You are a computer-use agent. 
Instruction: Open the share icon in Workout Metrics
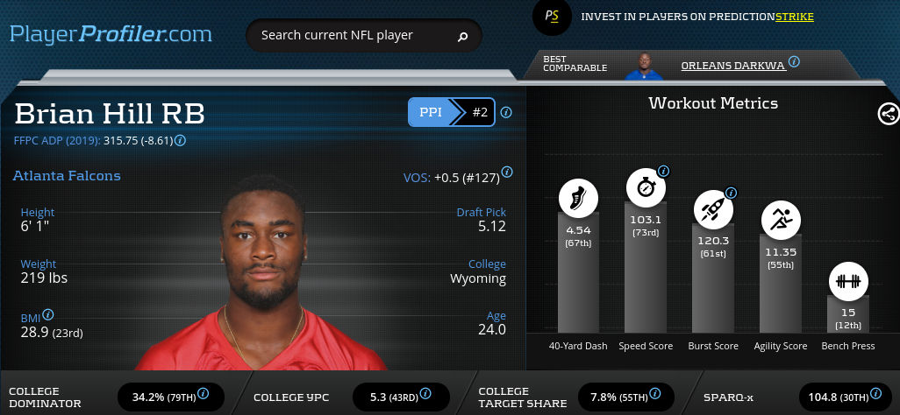pos(889,114)
